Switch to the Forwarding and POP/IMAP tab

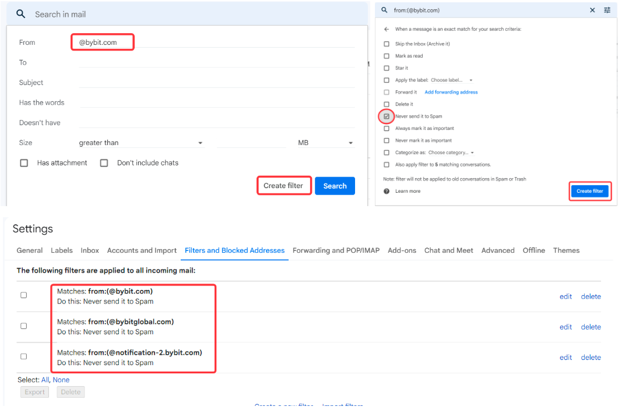336,250
